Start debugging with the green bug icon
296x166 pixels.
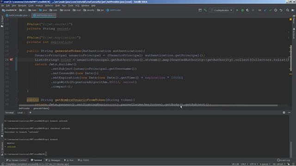242,10
